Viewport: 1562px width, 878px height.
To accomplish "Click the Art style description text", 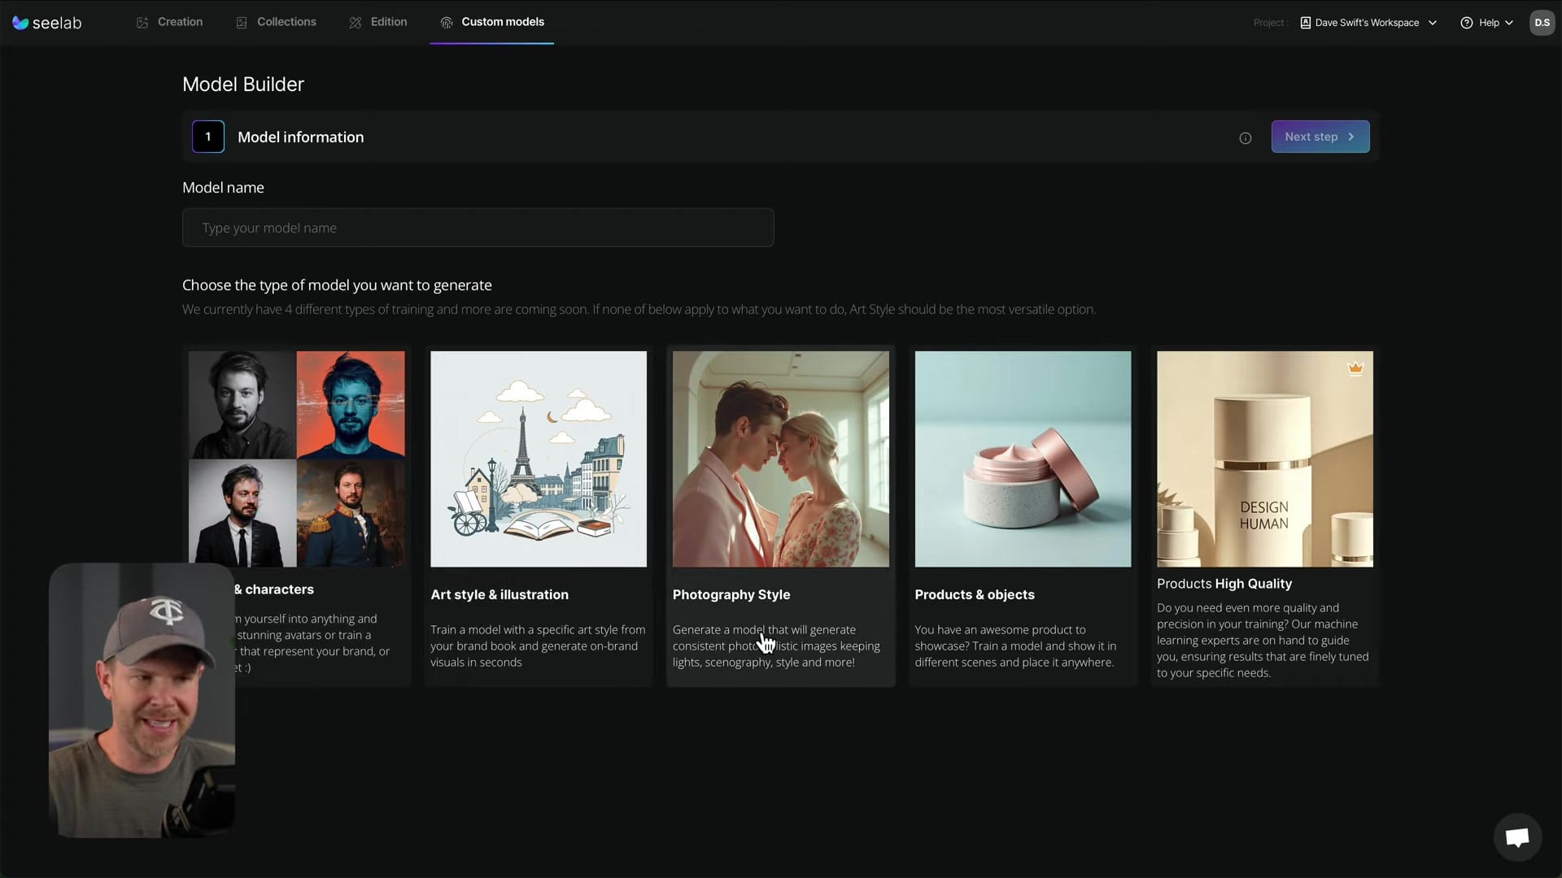I will pos(538,645).
